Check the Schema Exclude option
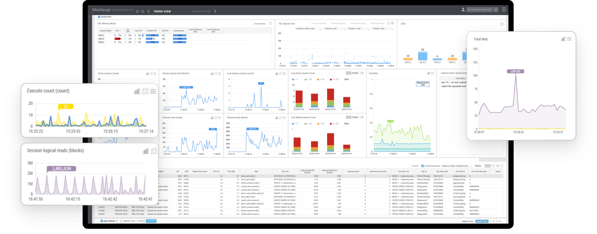This screenshot has width=597, height=234. coord(329,23)
